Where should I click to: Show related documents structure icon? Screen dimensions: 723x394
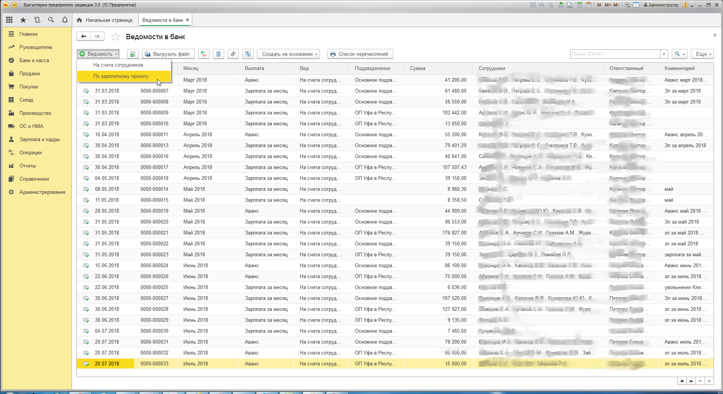(248, 54)
